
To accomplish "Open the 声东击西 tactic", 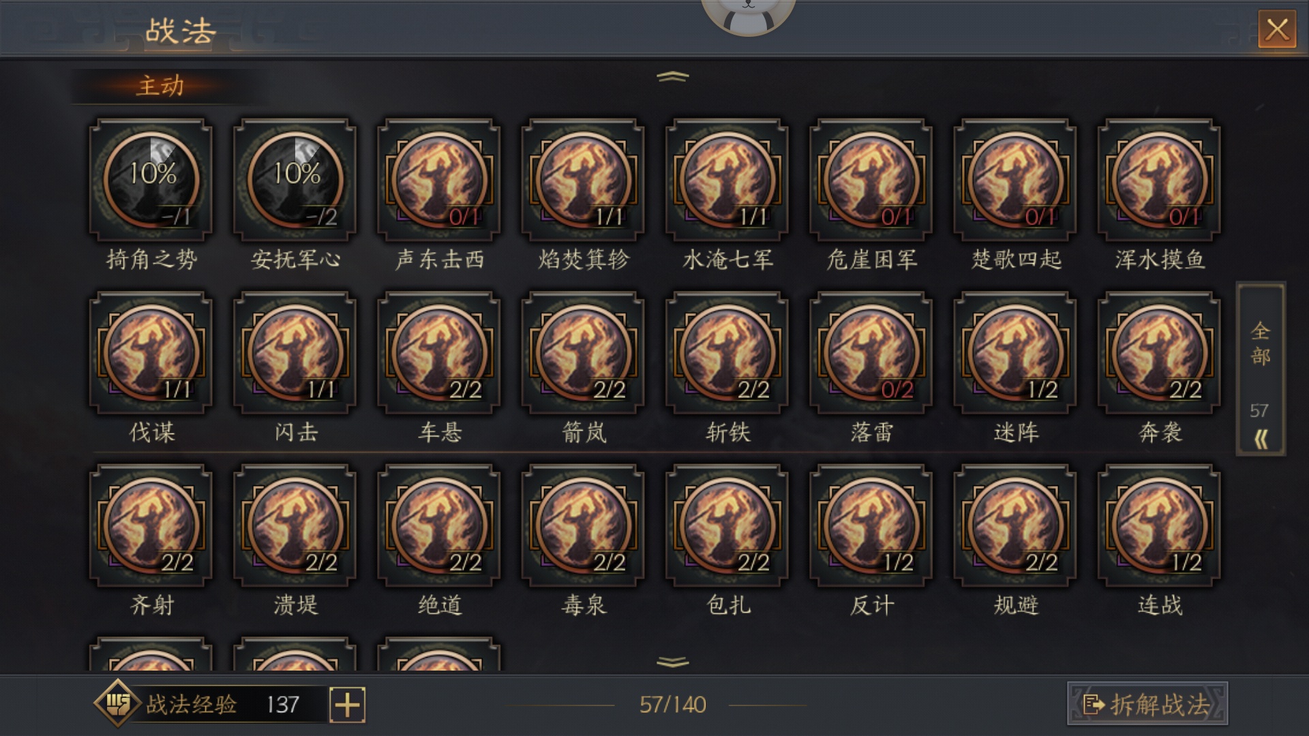I will coord(439,179).
